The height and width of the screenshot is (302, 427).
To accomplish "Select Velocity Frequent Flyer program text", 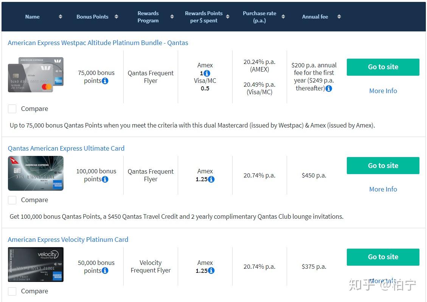I will point(151,266).
